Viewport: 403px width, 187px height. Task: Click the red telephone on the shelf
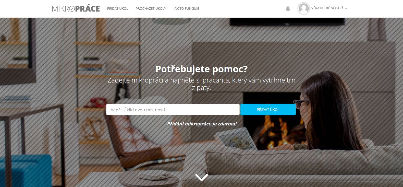tap(95, 103)
